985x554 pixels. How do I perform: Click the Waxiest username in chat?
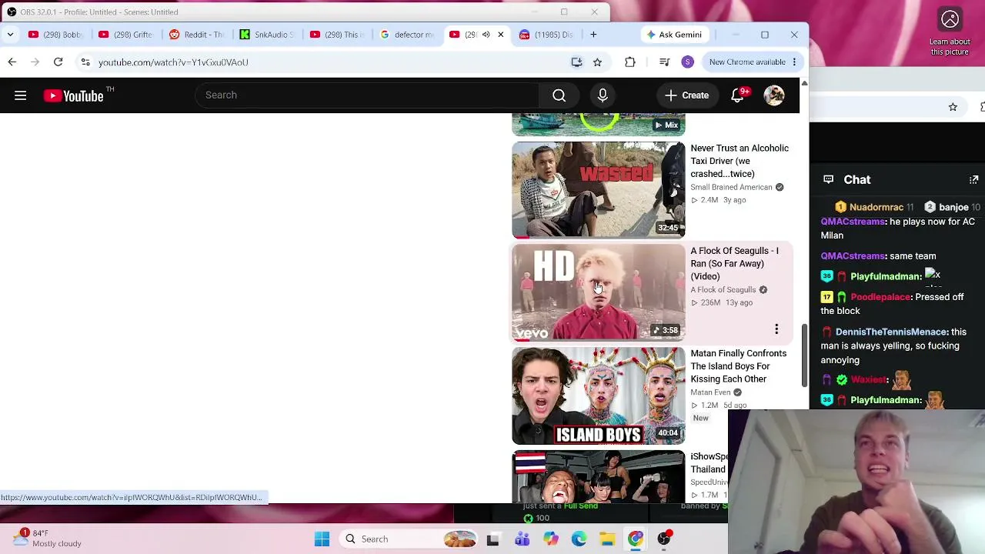(x=869, y=379)
